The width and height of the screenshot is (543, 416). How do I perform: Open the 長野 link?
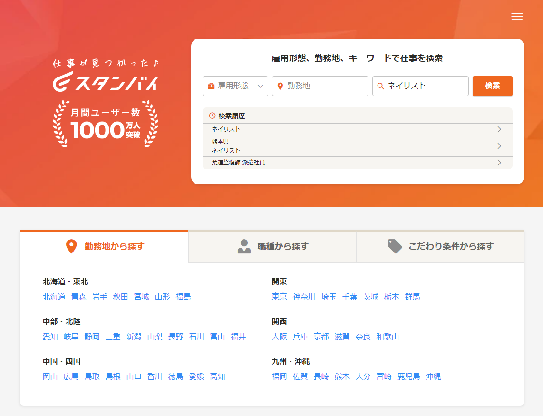click(x=175, y=337)
